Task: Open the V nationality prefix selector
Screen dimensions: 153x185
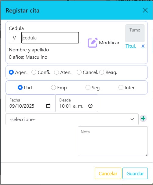Action: (15, 38)
